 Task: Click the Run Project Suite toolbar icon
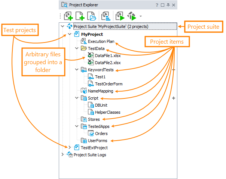pos(131,16)
